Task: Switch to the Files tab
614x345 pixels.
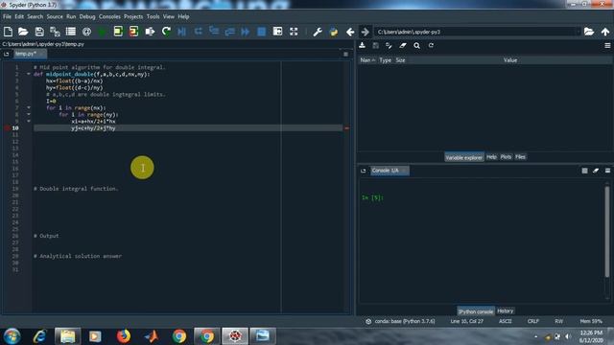Action: (x=520, y=157)
